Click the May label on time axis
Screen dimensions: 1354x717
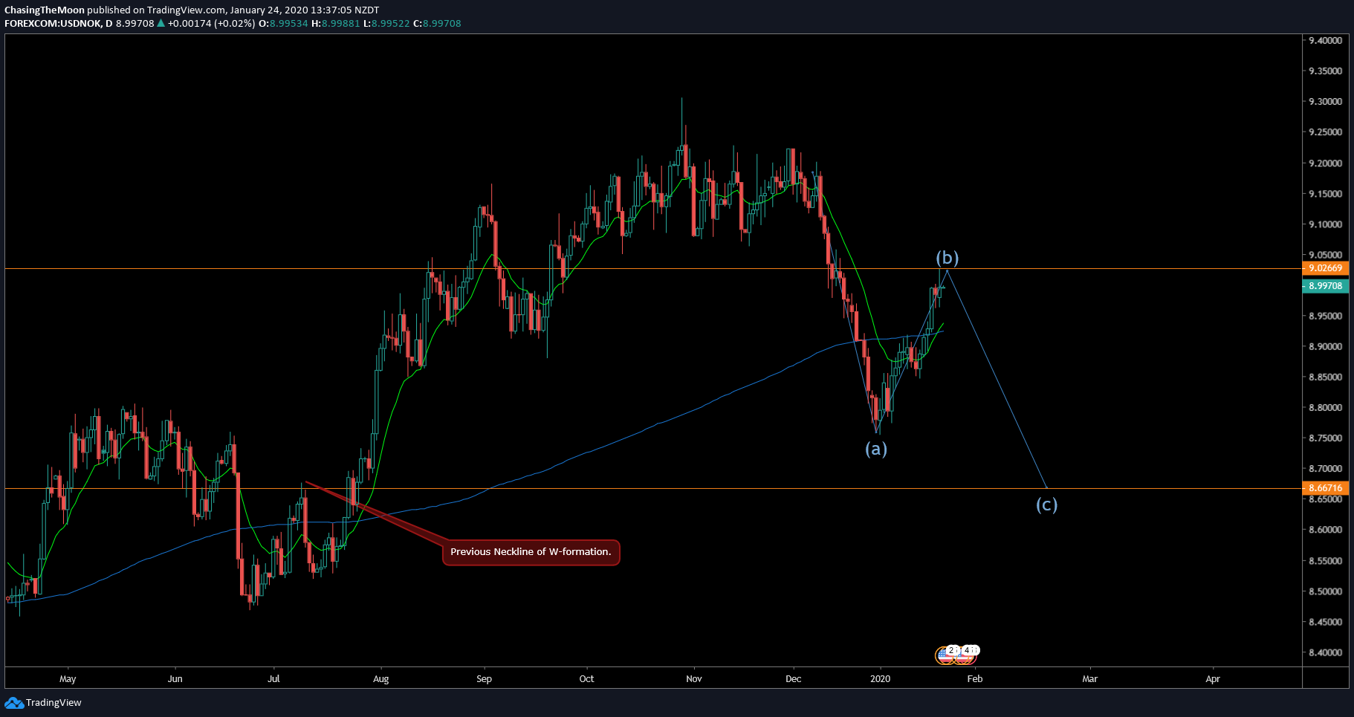[x=68, y=678]
